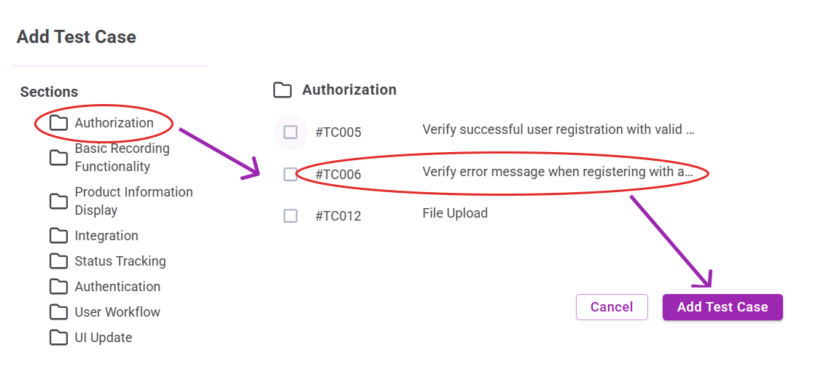The height and width of the screenshot is (369, 834).
Task: Click the Authorization header folder icon
Action: [x=282, y=90]
